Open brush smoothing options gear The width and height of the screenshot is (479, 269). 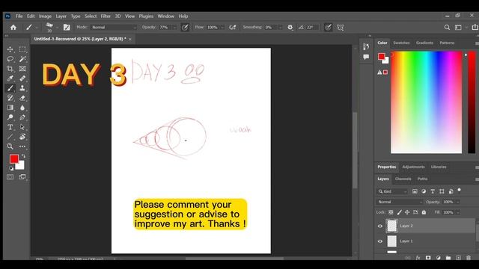point(290,28)
